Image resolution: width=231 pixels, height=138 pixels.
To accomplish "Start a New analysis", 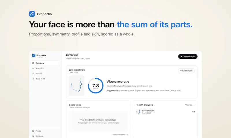I will click(x=188, y=56).
